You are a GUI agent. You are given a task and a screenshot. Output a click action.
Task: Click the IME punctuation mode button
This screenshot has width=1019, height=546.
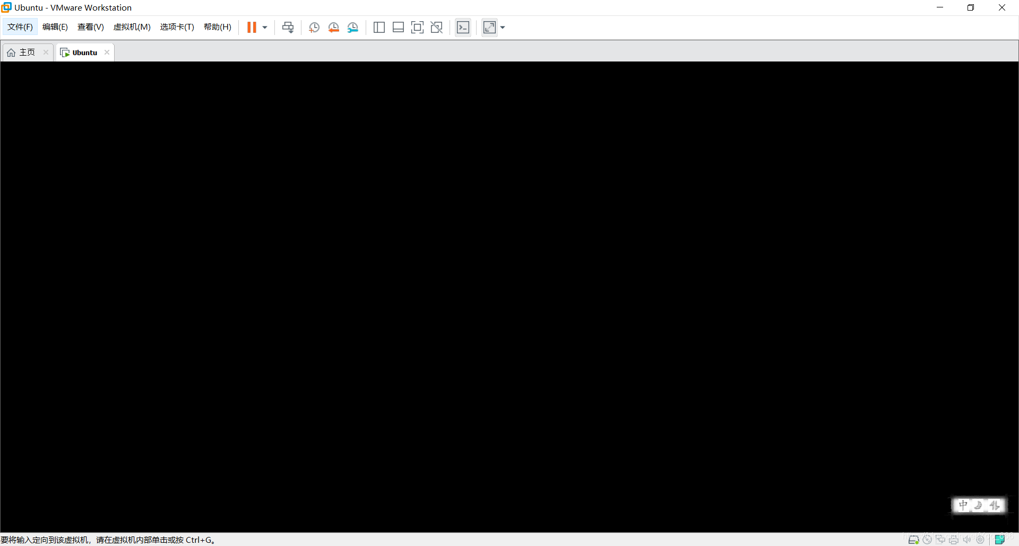(995, 505)
